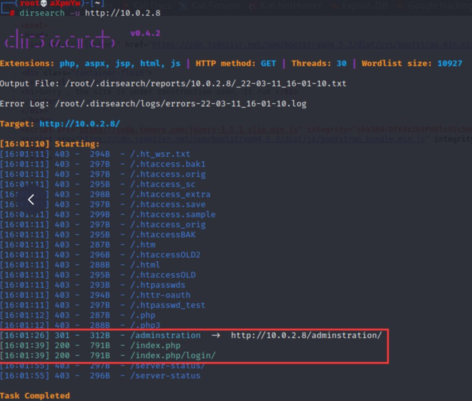Click the 298B size on the .htaccess_extra row
The image size is (472, 401).
pyautogui.click(x=100, y=194)
